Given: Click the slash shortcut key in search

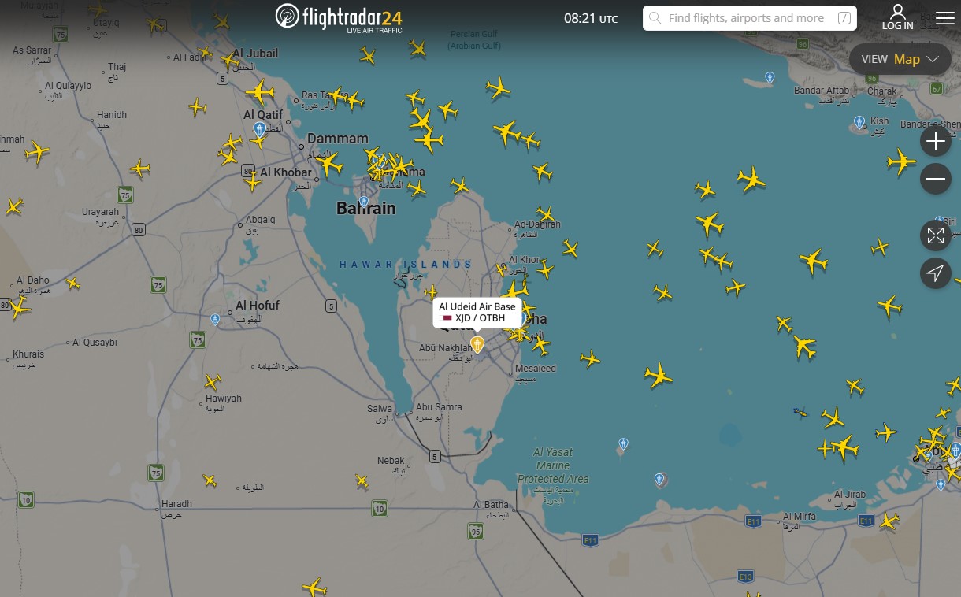Looking at the screenshot, I should tap(844, 18).
